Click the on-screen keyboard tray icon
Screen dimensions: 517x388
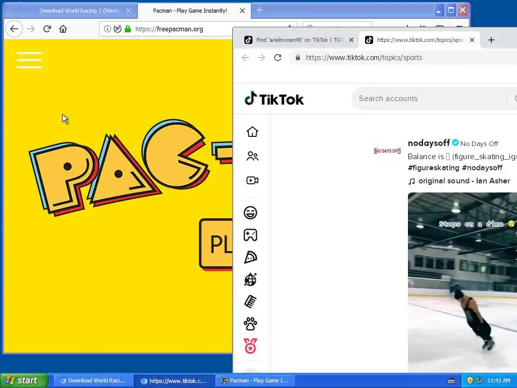[451, 381]
